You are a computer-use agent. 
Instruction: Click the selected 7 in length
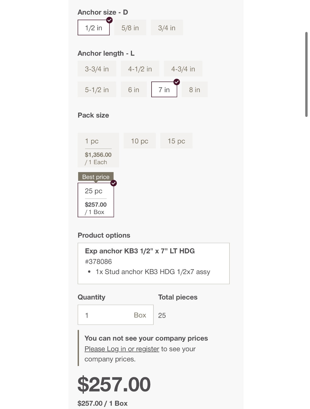pyautogui.click(x=164, y=90)
